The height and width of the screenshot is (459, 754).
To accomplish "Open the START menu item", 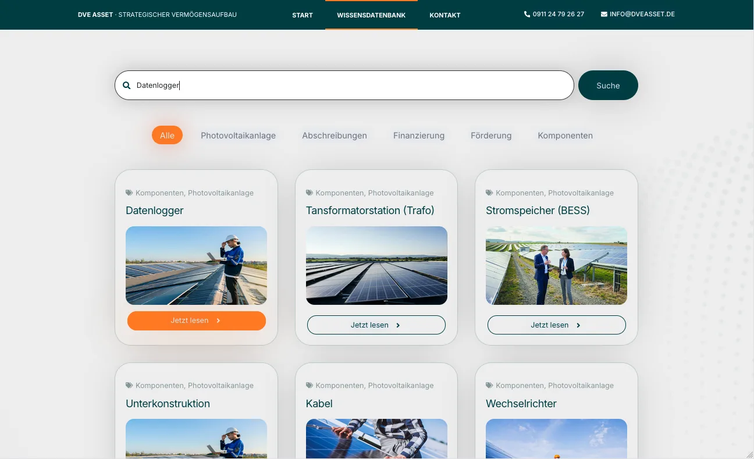I will pos(303,15).
